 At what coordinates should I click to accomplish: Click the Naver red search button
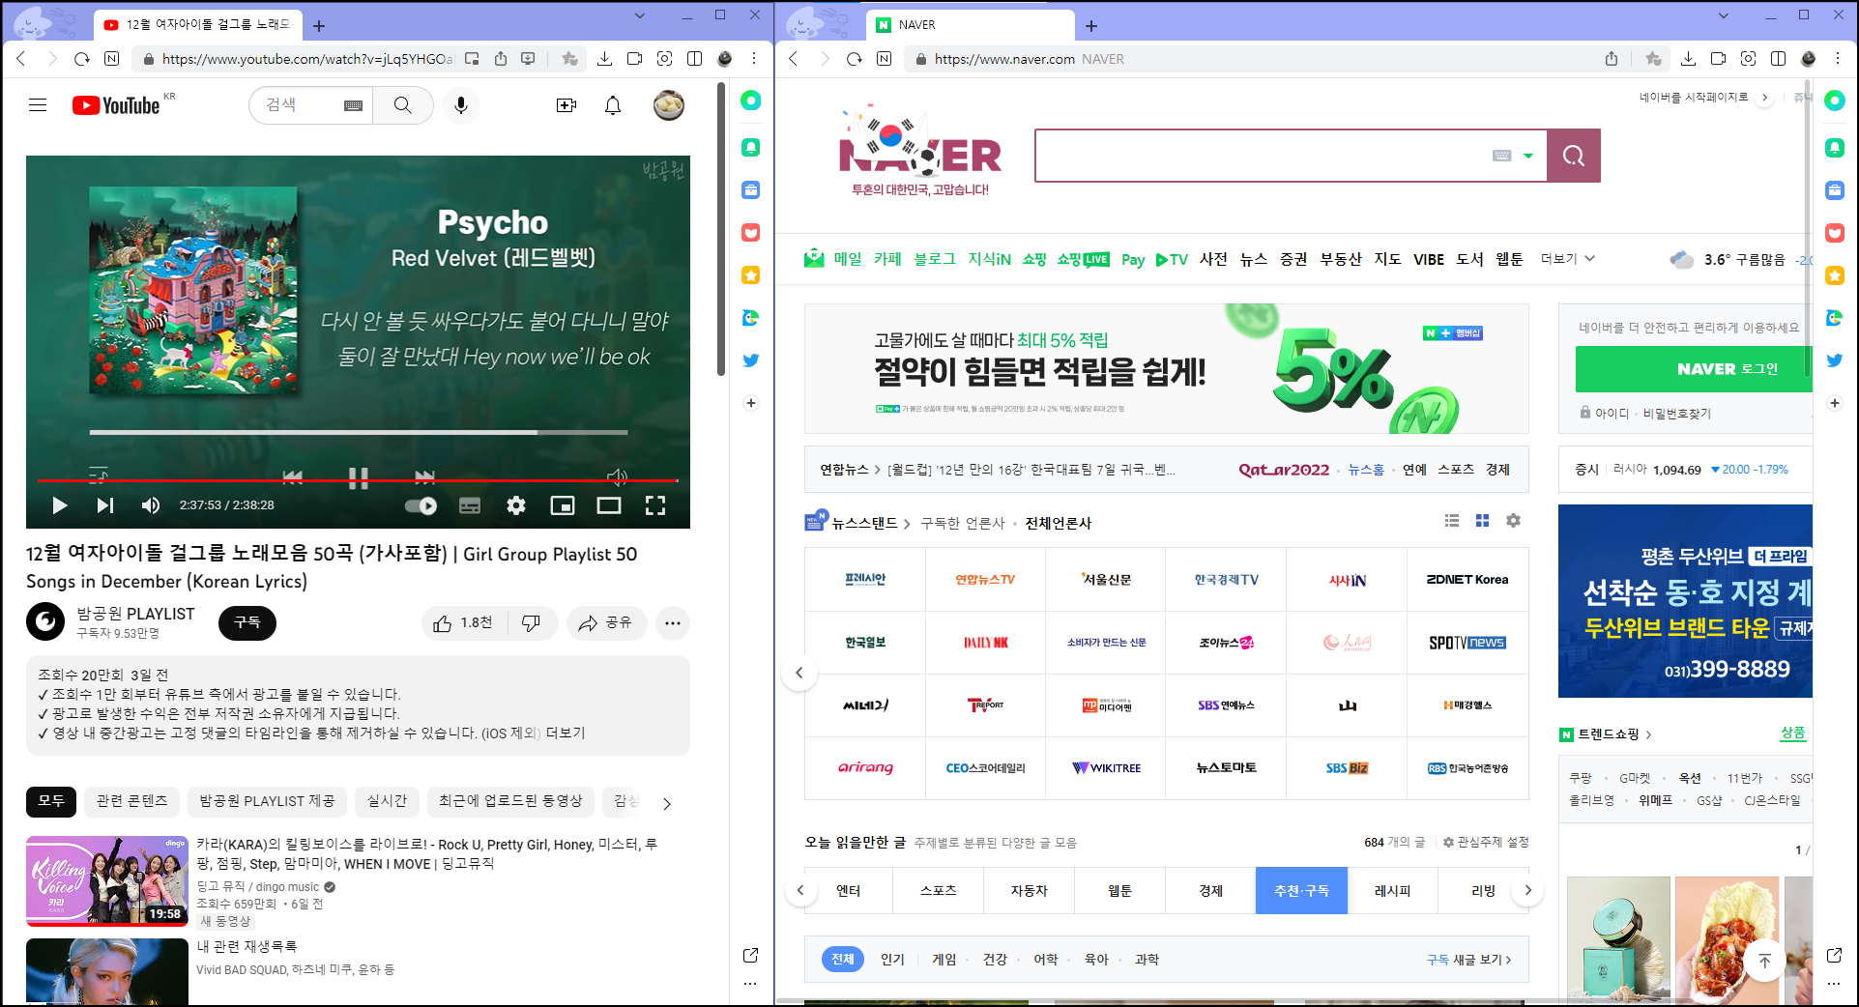[x=1574, y=156]
